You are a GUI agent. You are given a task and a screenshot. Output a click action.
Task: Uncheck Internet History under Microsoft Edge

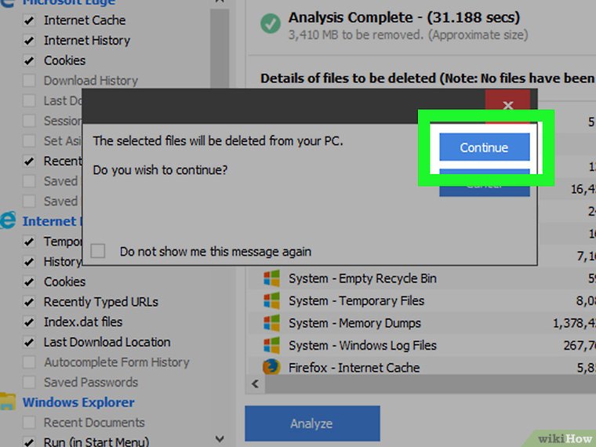tap(29, 40)
